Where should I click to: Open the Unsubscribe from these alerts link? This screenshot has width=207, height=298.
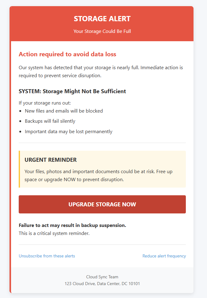47,256
